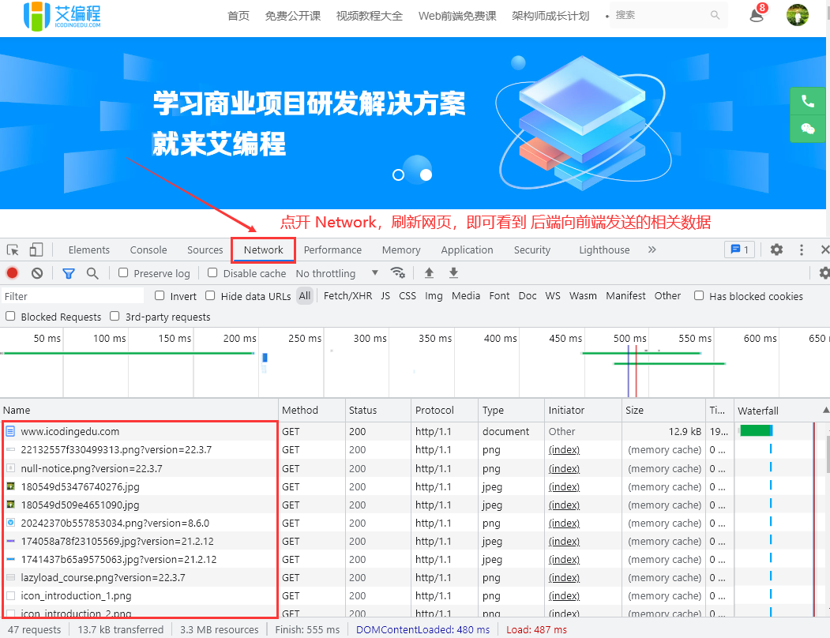Switch to the Sources tab
The width and height of the screenshot is (830, 638).
(x=205, y=250)
